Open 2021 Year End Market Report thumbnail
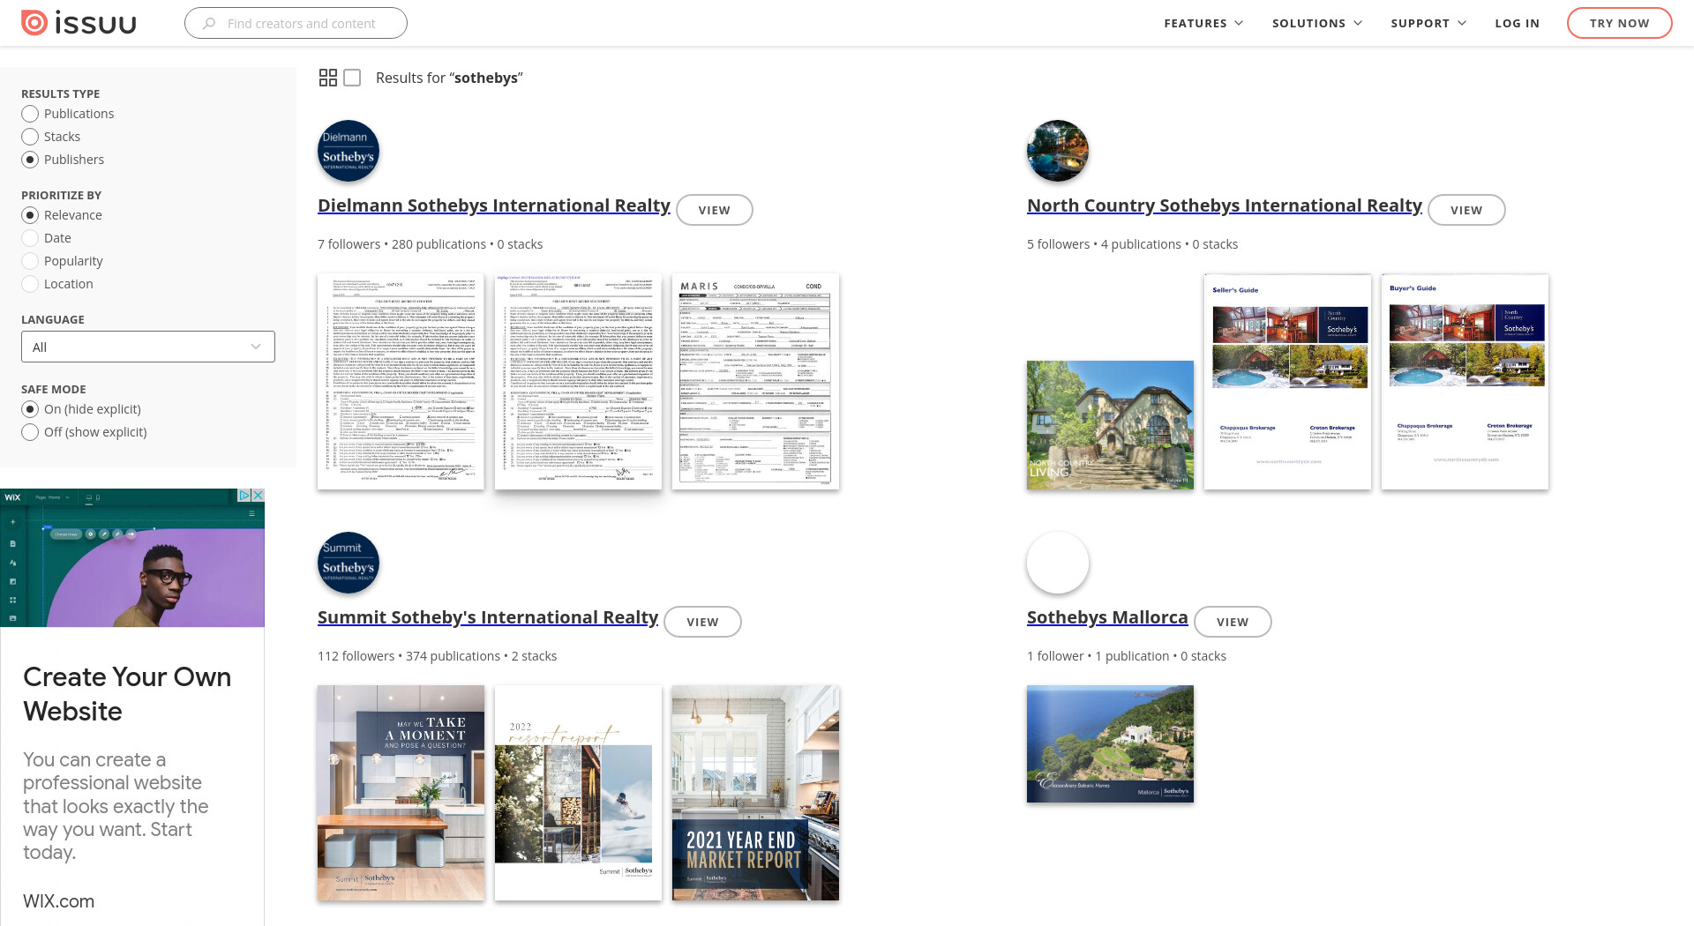1694x926 pixels. (755, 793)
